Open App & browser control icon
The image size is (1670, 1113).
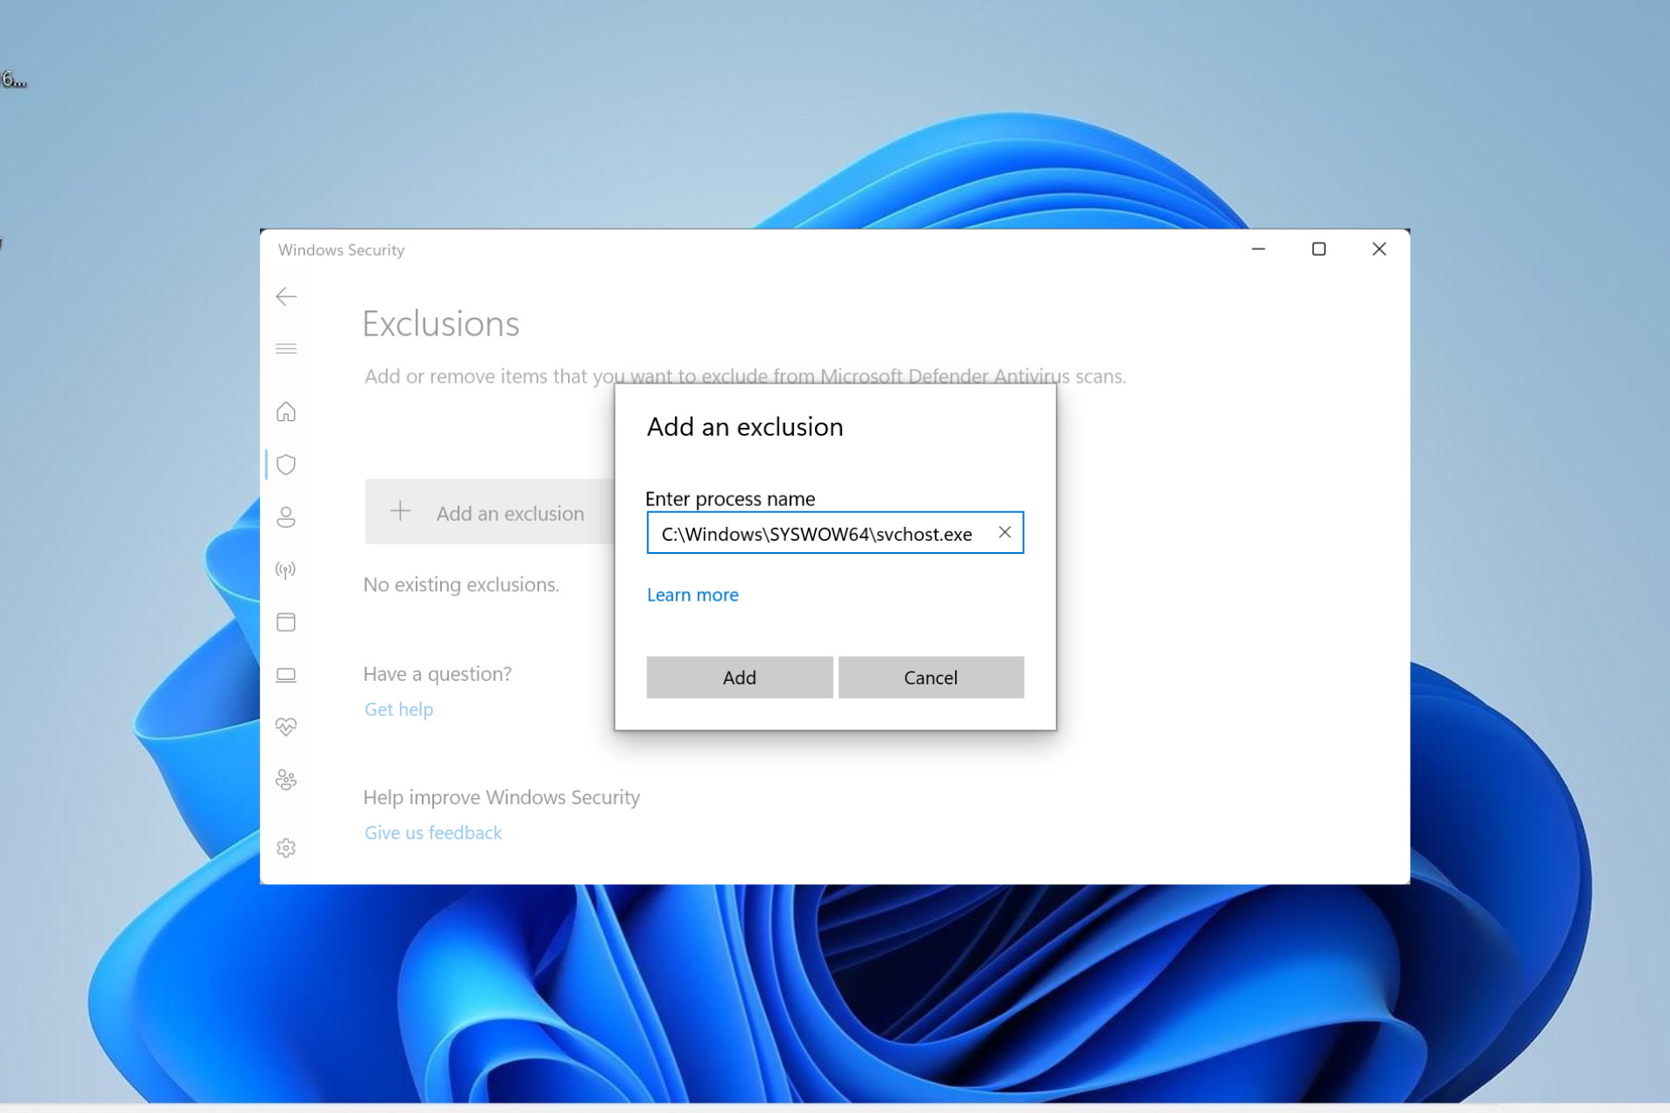point(286,622)
